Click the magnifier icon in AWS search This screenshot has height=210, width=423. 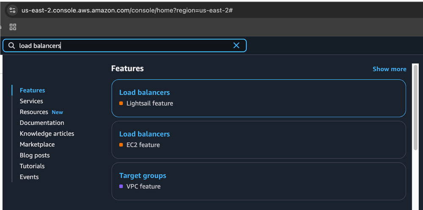pos(12,46)
